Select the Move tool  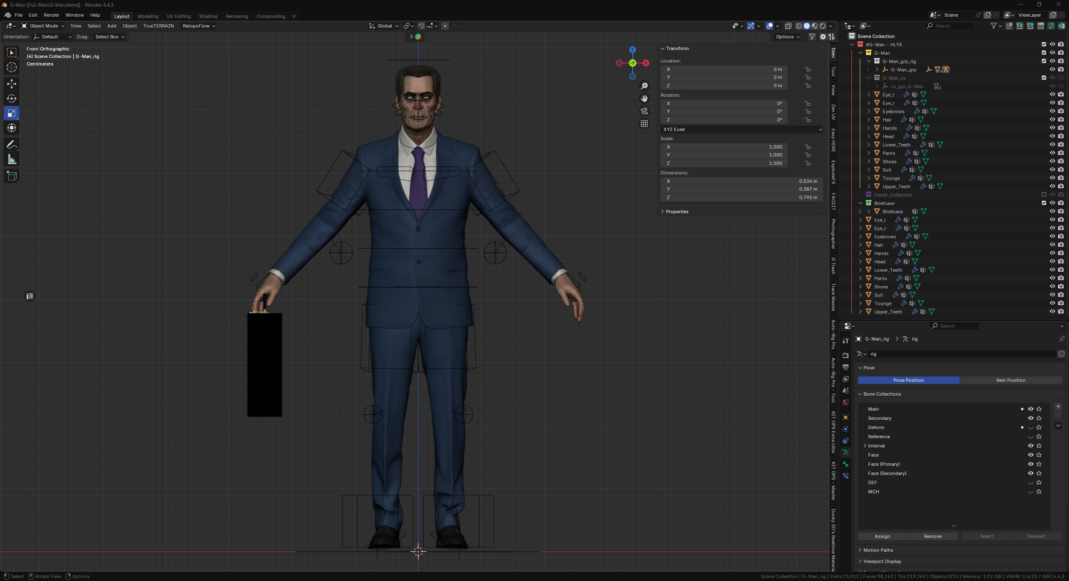click(x=12, y=84)
